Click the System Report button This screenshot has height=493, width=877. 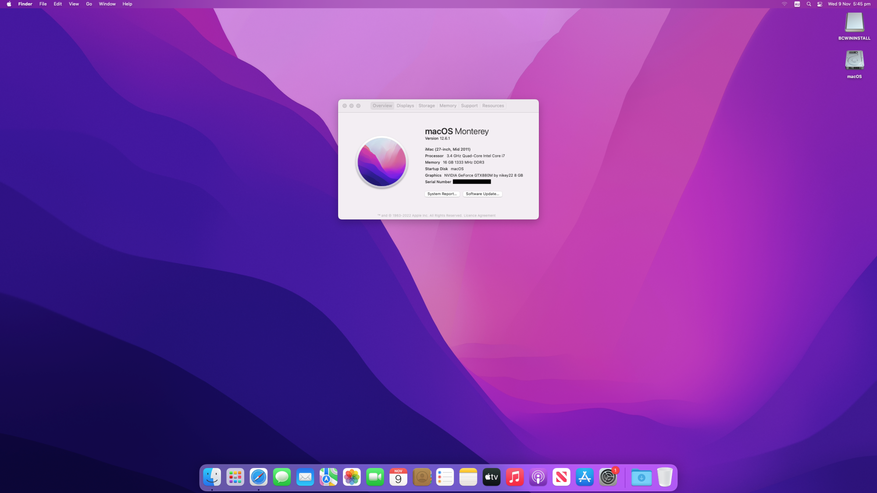point(442,194)
